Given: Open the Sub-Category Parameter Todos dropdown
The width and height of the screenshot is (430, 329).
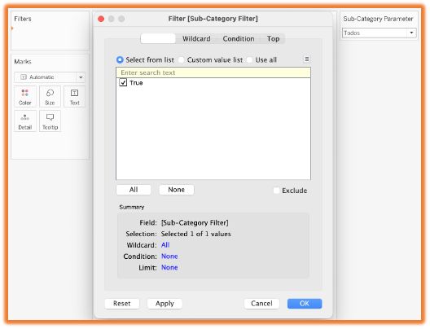Looking at the screenshot, I should [x=379, y=33].
